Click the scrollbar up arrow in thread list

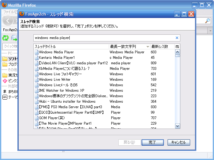click(x=177, y=52)
